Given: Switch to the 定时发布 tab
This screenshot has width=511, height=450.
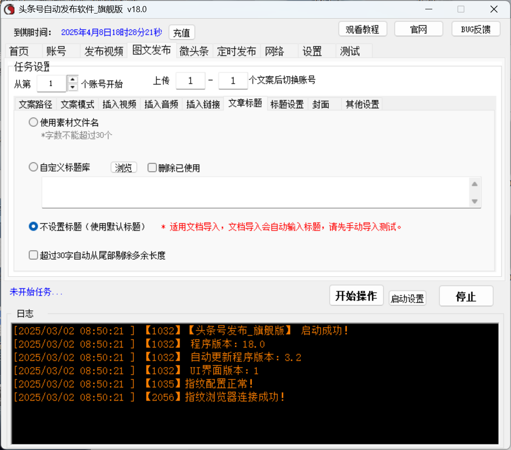Looking at the screenshot, I should pos(237,51).
